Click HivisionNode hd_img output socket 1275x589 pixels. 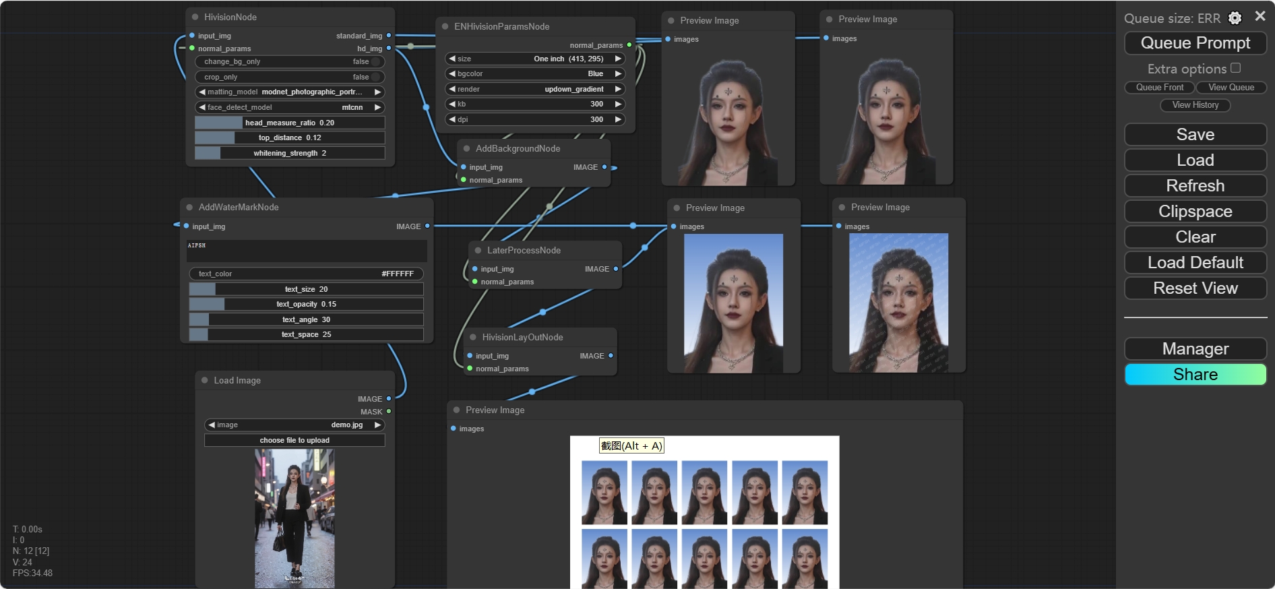(x=389, y=48)
